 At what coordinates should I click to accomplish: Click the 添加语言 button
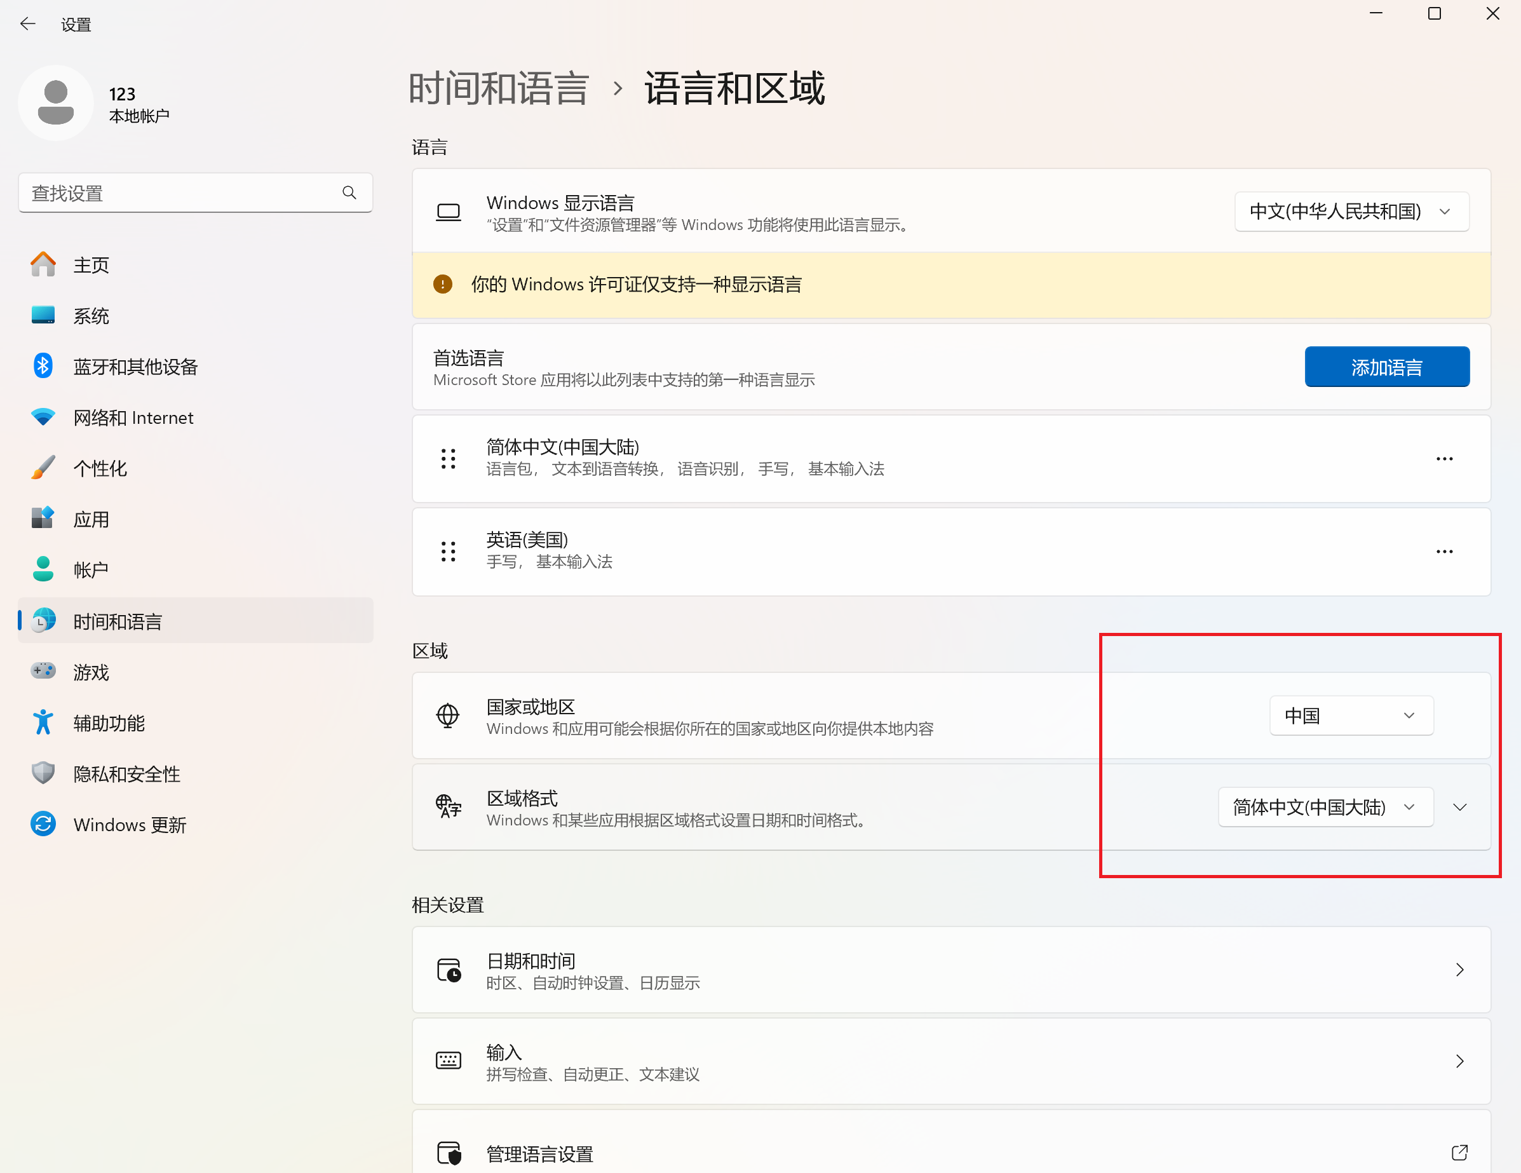point(1386,367)
